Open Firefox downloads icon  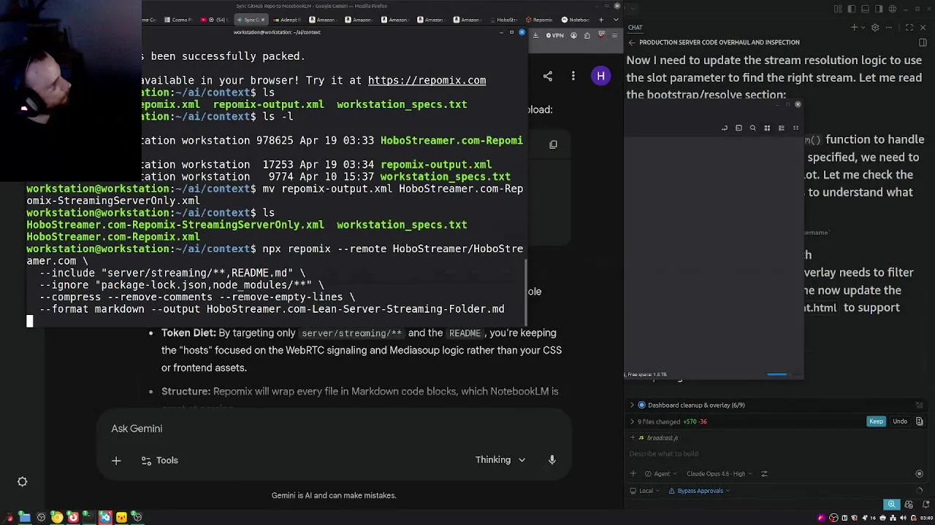click(535, 35)
